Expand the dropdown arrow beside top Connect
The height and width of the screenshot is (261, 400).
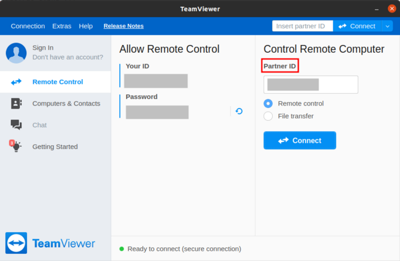click(x=387, y=26)
